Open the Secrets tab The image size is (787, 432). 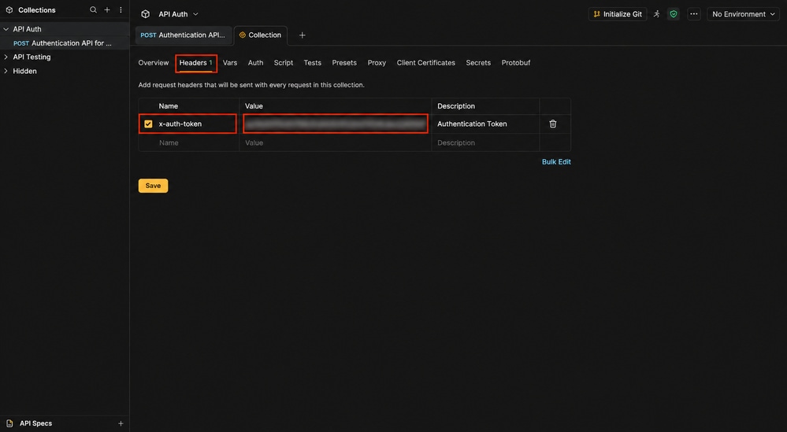tap(478, 63)
